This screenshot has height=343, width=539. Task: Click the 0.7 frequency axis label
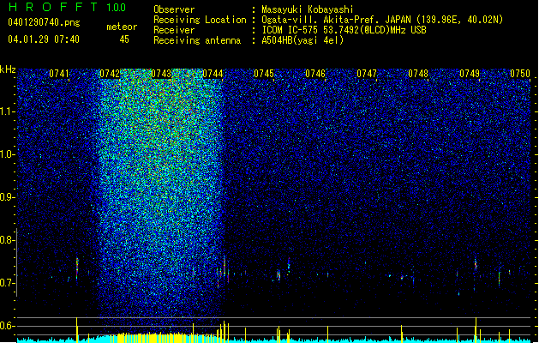(8, 283)
